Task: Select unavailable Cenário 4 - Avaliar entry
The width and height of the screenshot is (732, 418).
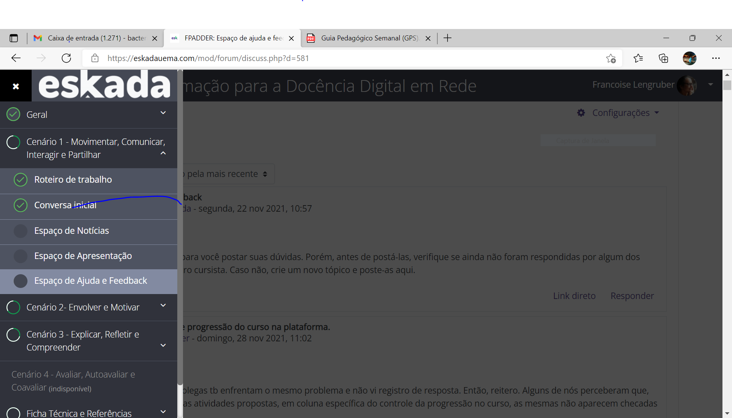Action: pos(73,381)
